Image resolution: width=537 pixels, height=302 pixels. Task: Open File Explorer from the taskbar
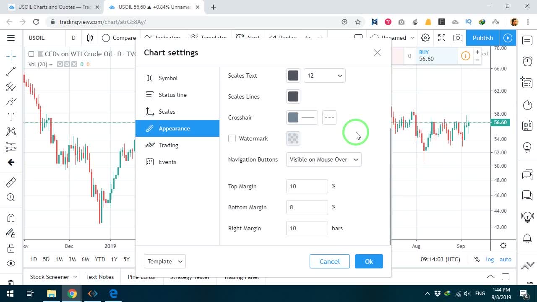click(51, 294)
